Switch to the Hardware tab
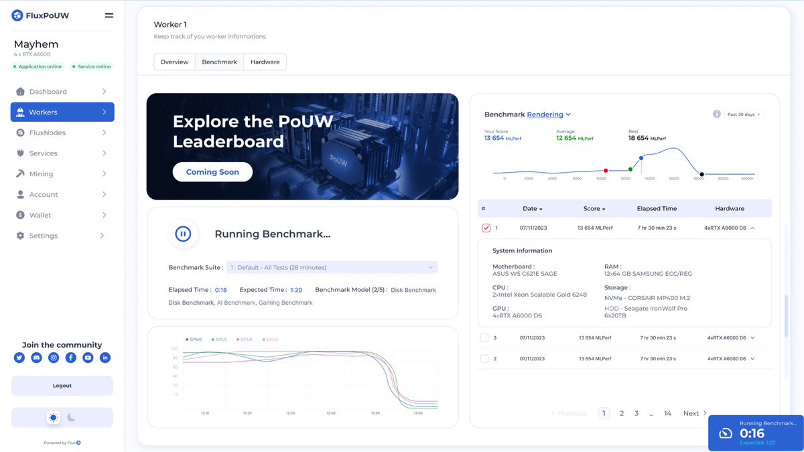This screenshot has width=804, height=452. click(265, 62)
